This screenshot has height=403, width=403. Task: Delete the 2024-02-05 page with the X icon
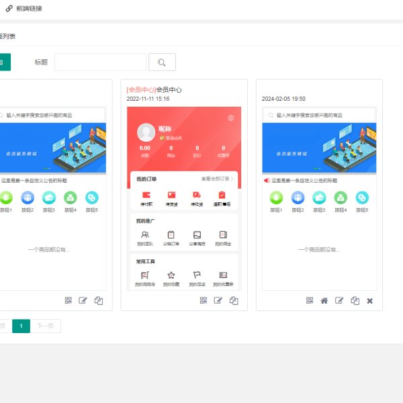click(x=369, y=300)
